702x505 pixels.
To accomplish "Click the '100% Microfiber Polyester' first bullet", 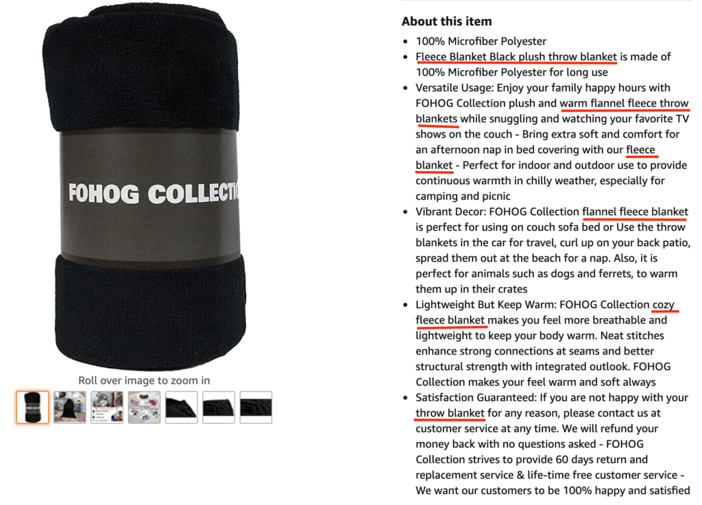I will (481, 41).
